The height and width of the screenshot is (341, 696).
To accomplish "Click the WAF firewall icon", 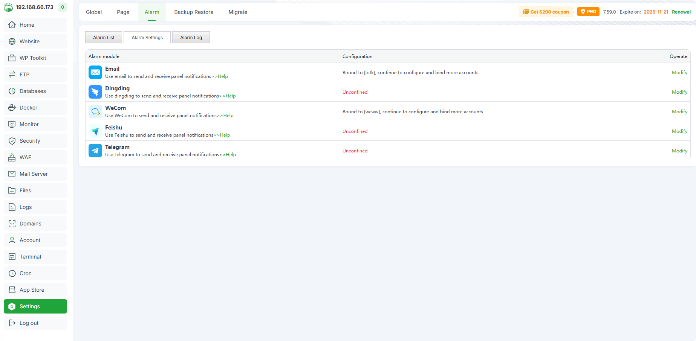I will [x=12, y=157].
